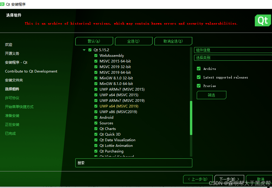Uncheck MSVC 2019 32-bit checkbox
The width and height of the screenshot is (272, 188).
pyautogui.click(x=96, y=67)
